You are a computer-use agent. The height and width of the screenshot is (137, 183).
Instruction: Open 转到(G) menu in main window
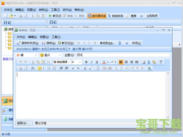point(44,10)
